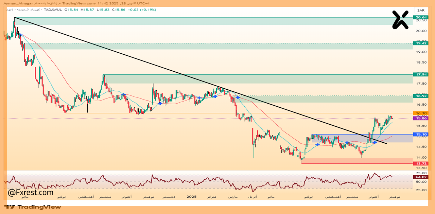Screen dimensions: 435x214
Task: Click the TradingView logo at bottom left
Action: [x=33, y=207]
